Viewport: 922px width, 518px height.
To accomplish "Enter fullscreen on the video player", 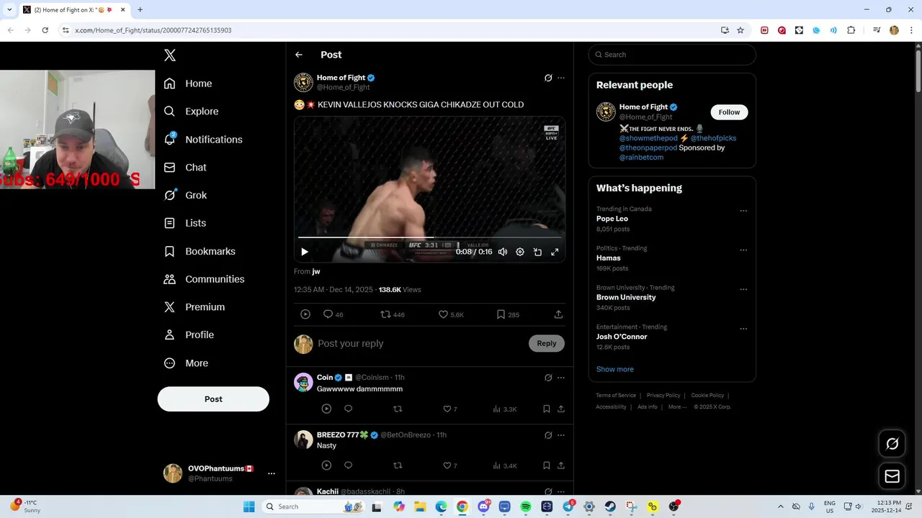I will 555,252.
